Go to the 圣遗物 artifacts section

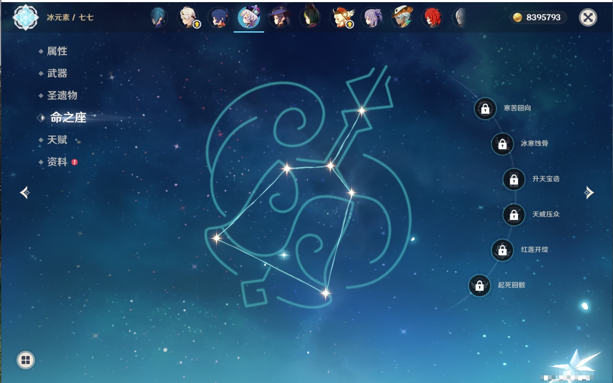point(62,95)
